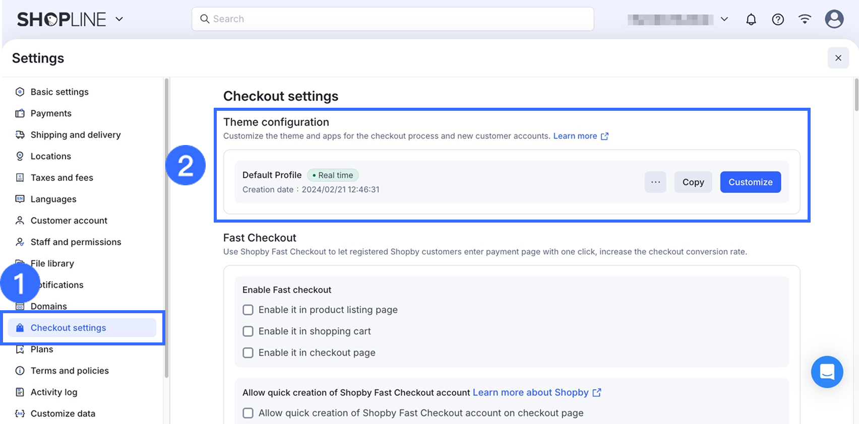Go to Shipping and delivery settings
859x424 pixels.
pos(76,134)
